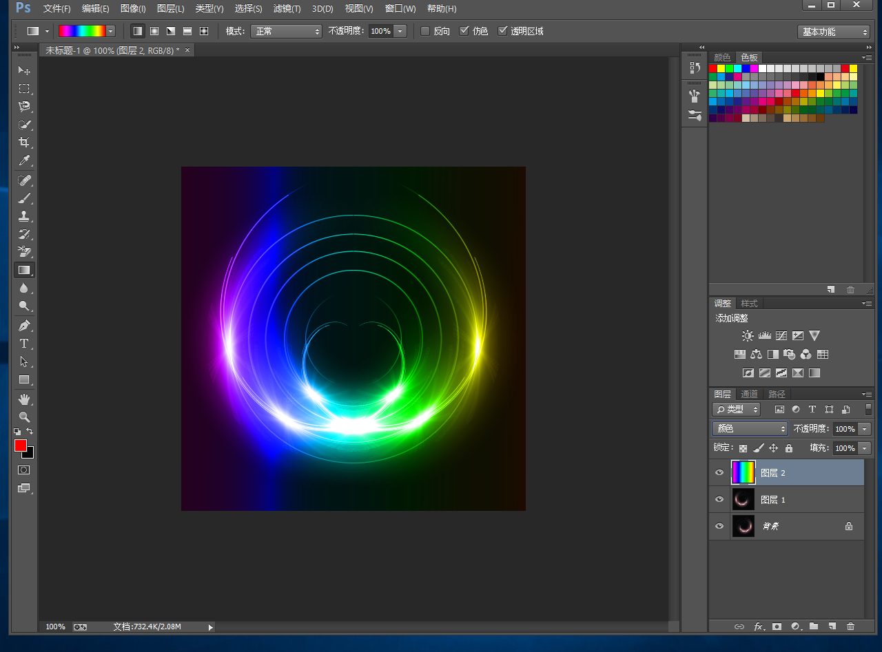Select the Hand tool
This screenshot has width=882, height=652.
pos(24,399)
